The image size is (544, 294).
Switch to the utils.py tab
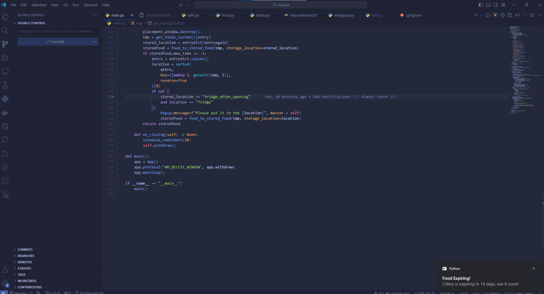(x=193, y=15)
